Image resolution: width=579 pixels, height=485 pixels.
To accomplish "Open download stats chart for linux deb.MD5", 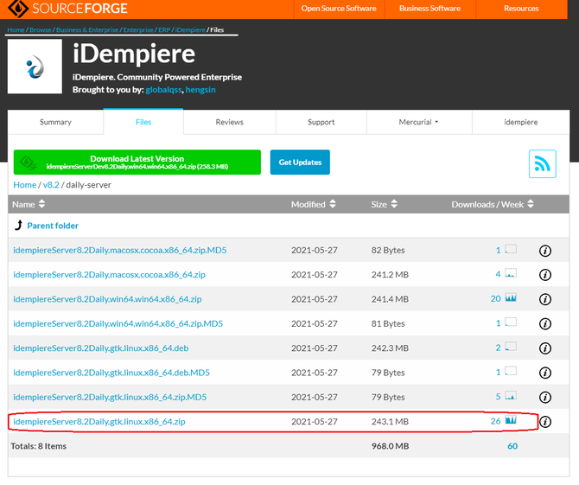I will pos(511,371).
